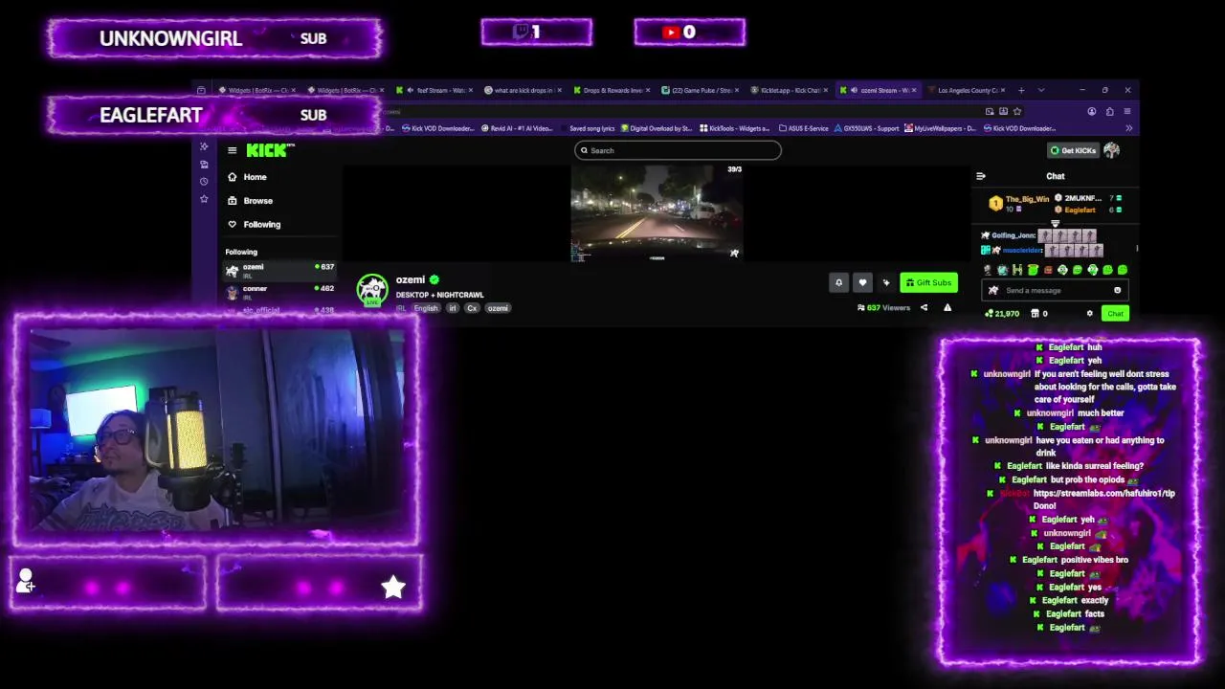Open the Kick hamburger sidebar menu
The image size is (1225, 689).
tap(232, 150)
